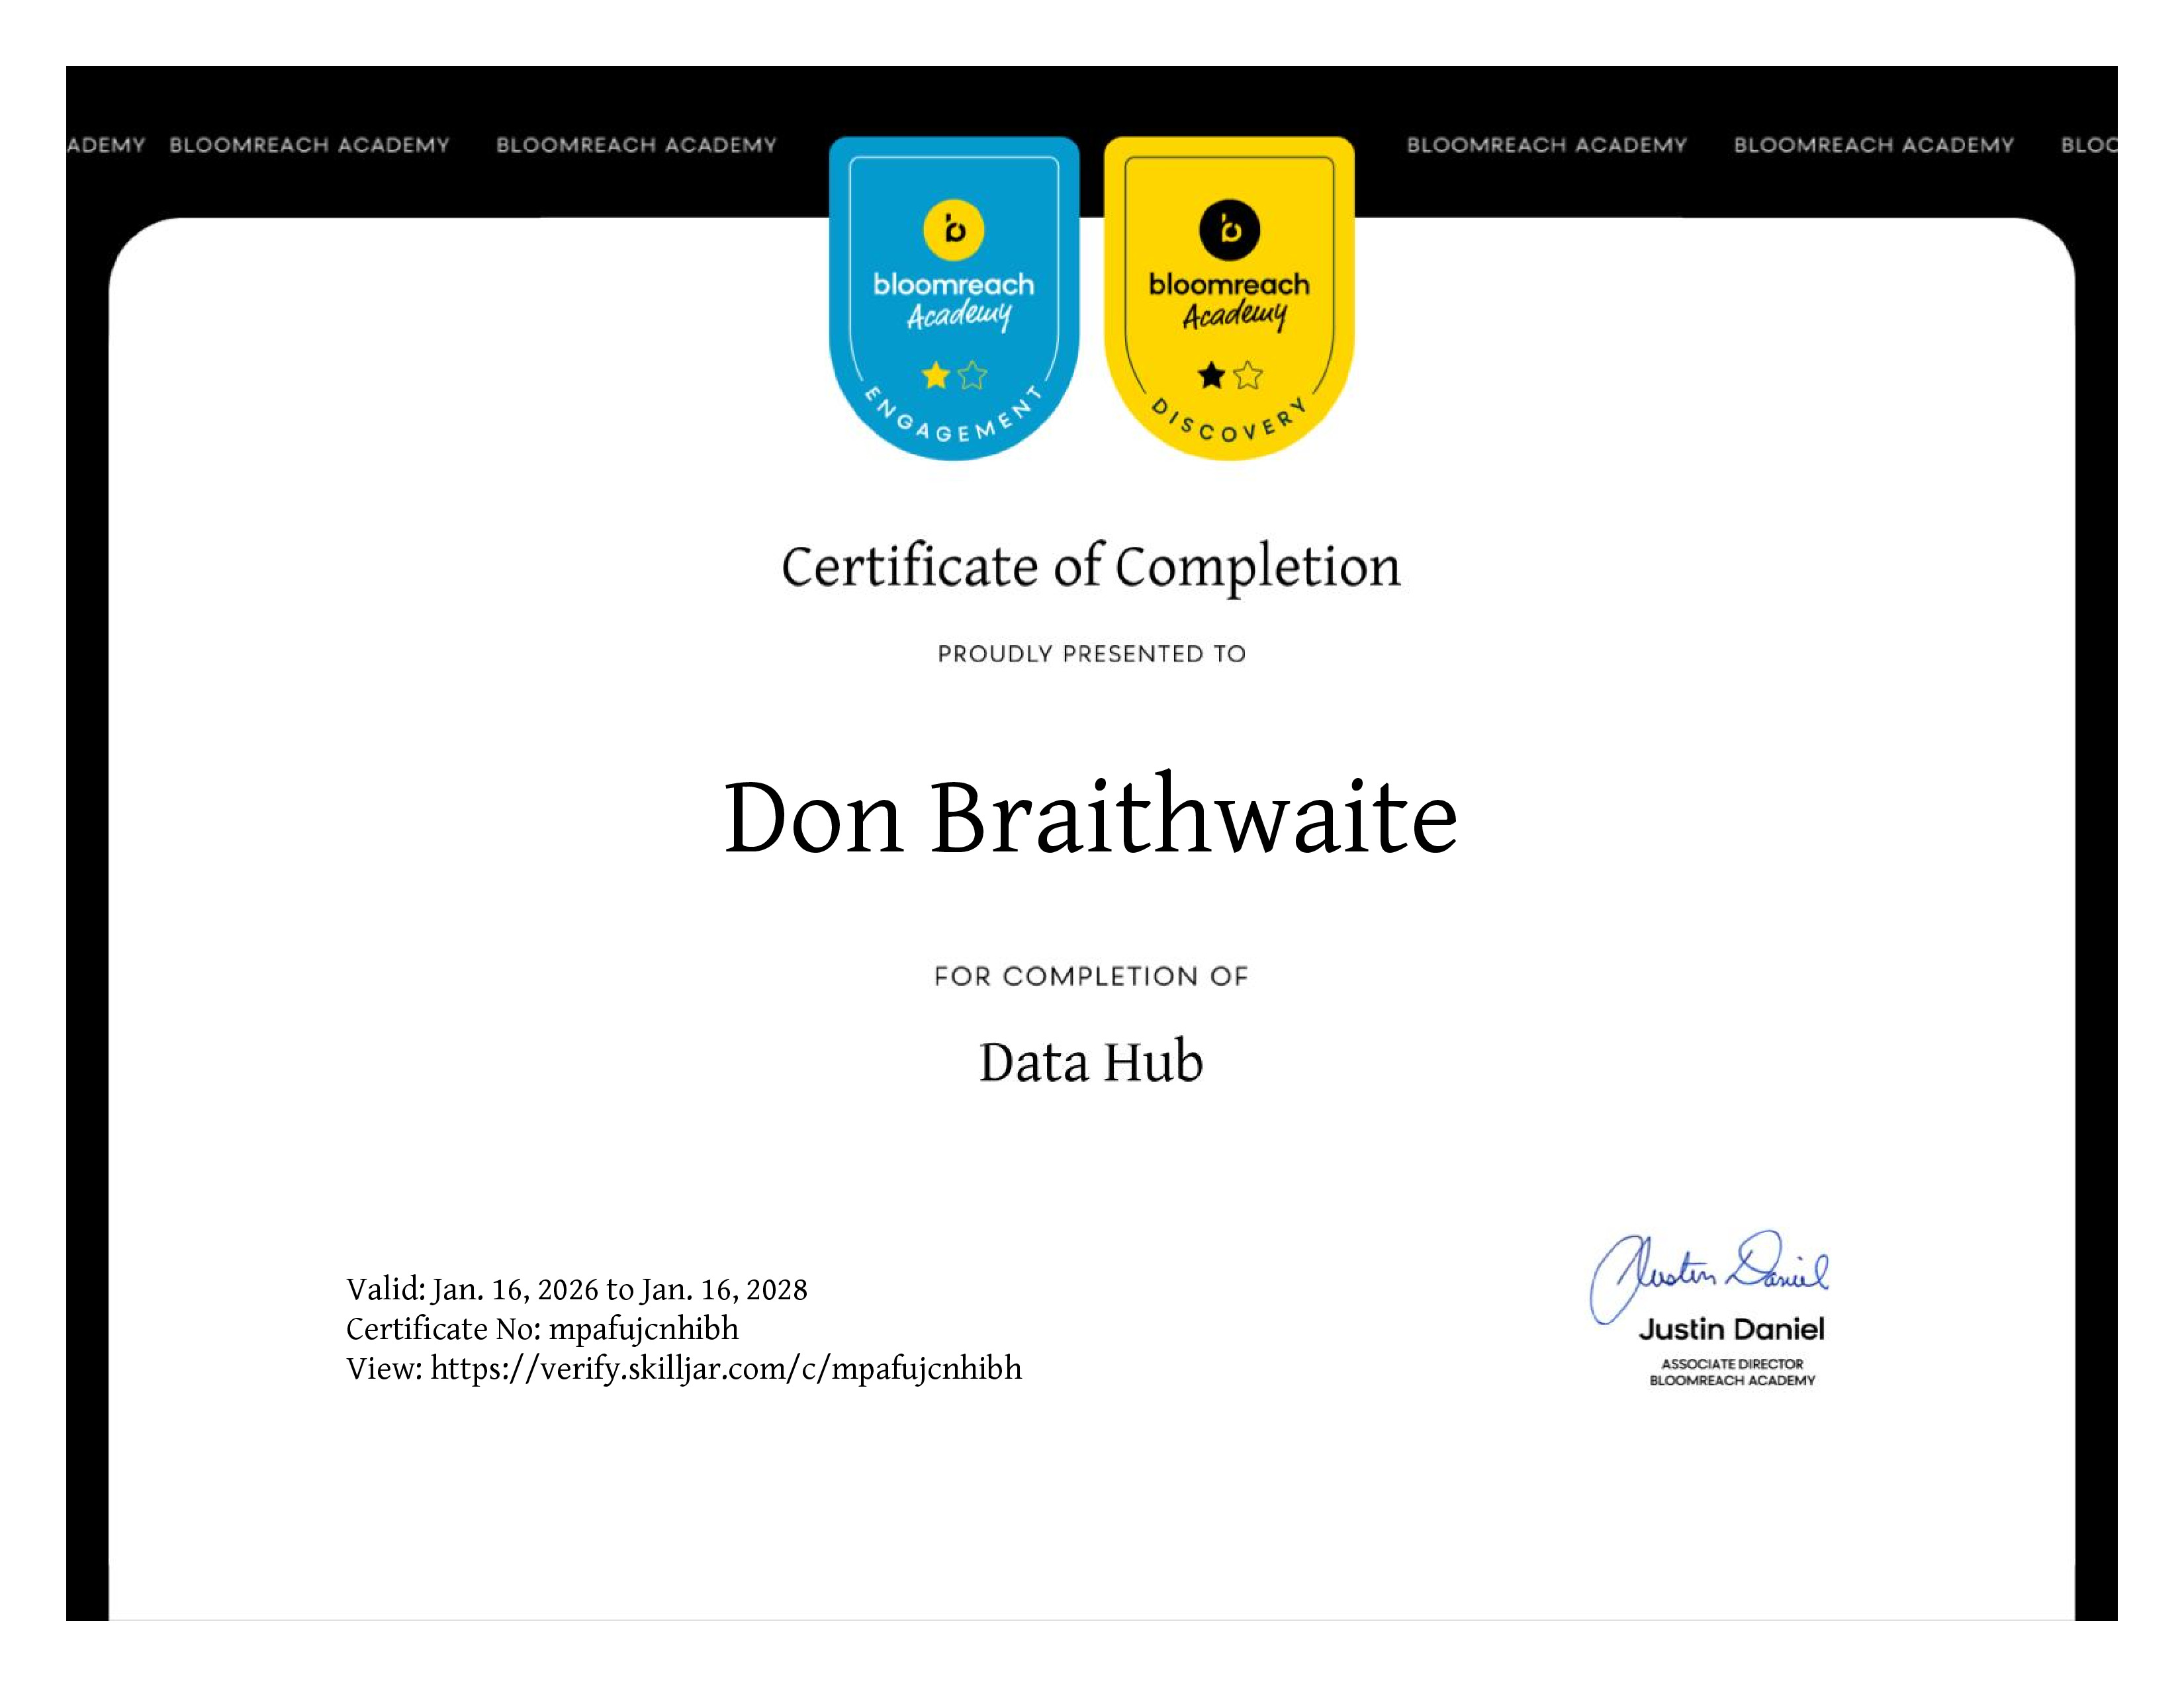Click the "Certificate of Completion" heading

1091,568
